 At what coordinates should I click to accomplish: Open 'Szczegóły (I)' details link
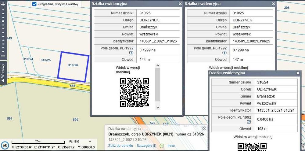coord(146,145)
